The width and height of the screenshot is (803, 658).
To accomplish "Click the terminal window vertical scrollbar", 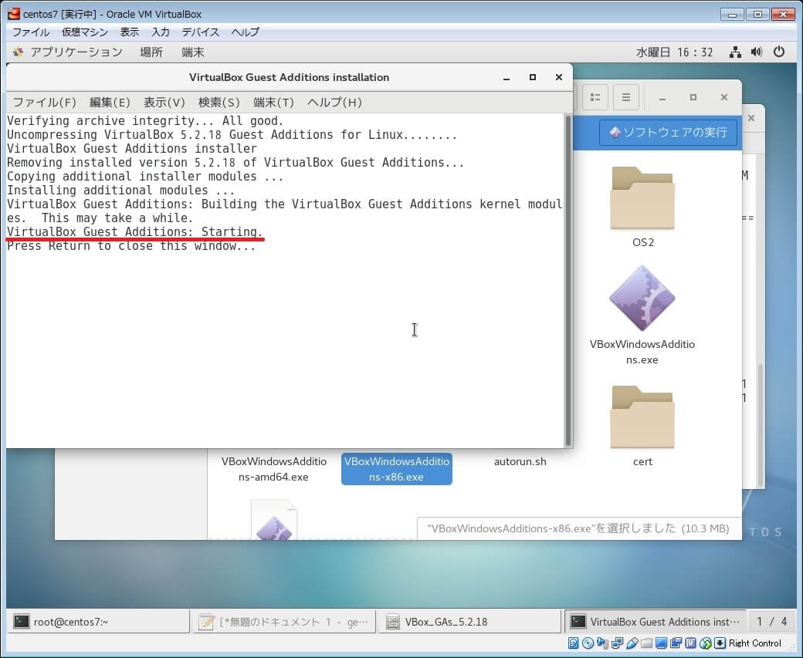I will tap(568, 278).
